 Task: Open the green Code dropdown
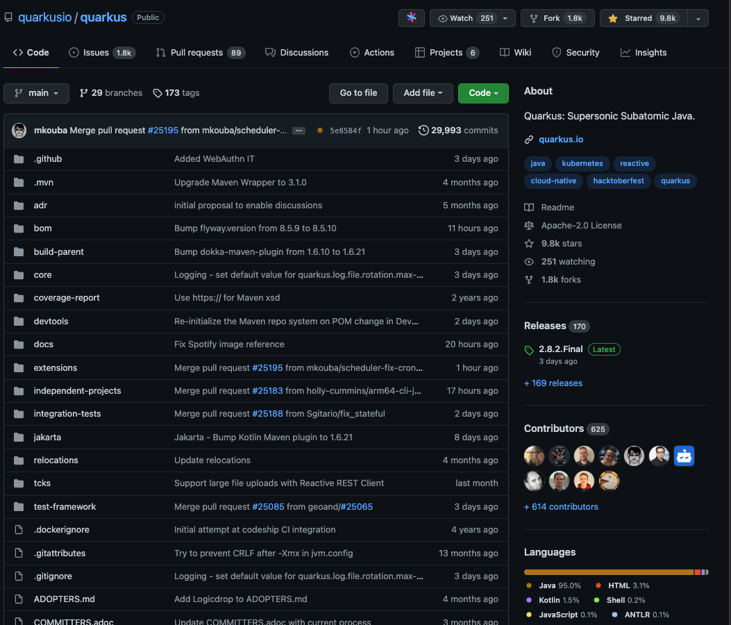pyautogui.click(x=483, y=93)
